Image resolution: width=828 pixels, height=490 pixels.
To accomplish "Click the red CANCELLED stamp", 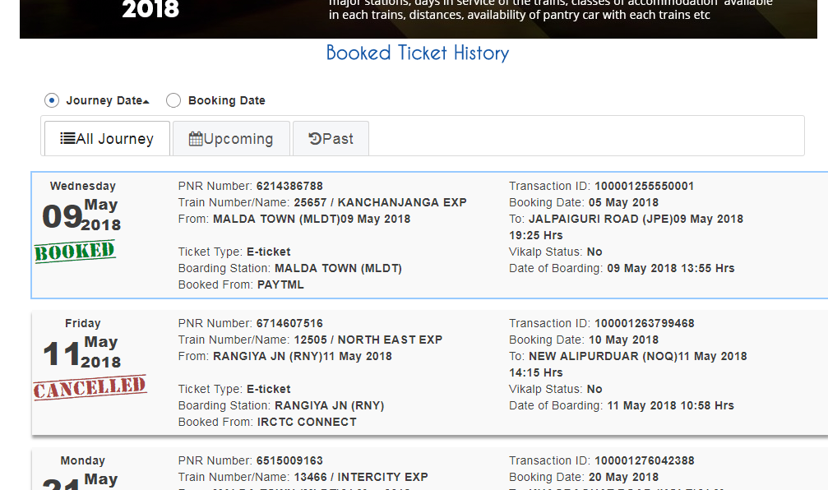I will 90,388.
